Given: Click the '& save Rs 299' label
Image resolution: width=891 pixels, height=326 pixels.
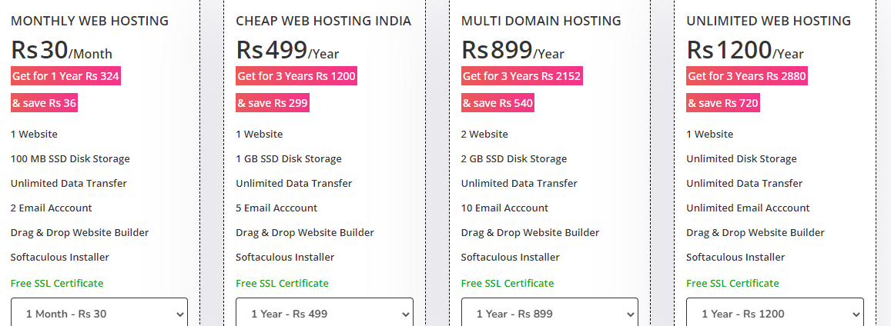Looking at the screenshot, I should (x=273, y=103).
